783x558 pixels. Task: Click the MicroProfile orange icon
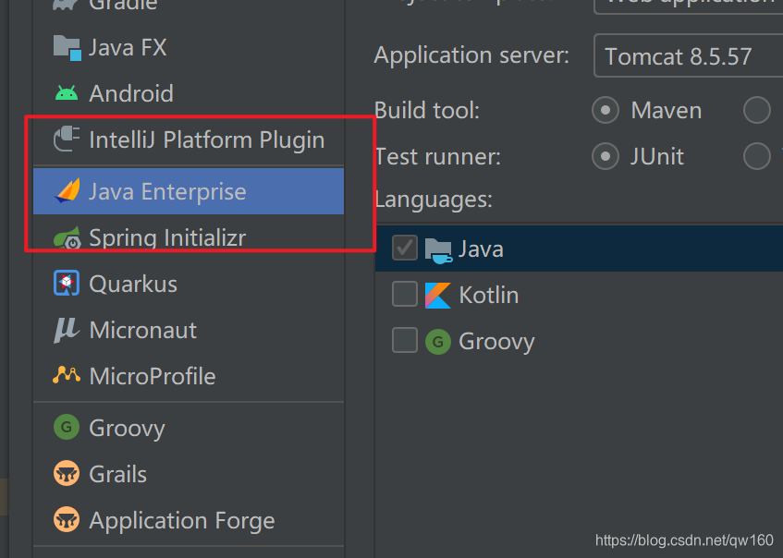67,375
